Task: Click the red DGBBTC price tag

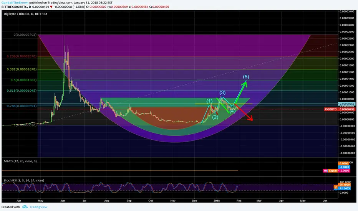Action: tap(331, 109)
